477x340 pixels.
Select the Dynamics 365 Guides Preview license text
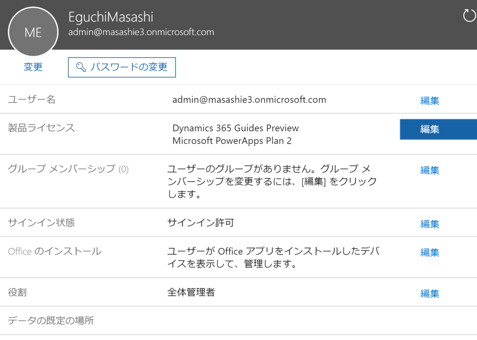coord(235,128)
